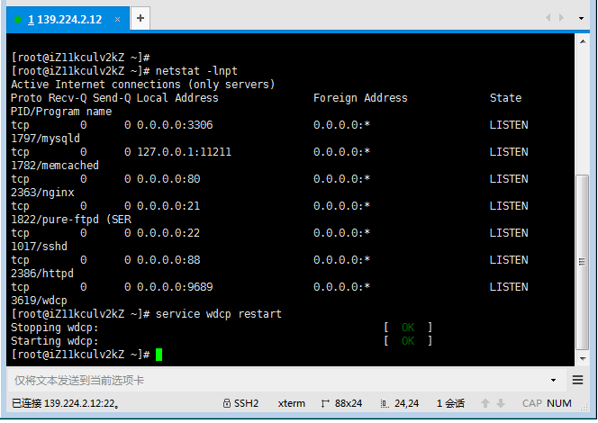Click the vertical scrollbar thumb
This screenshot has height=423, width=598.
coord(583,262)
